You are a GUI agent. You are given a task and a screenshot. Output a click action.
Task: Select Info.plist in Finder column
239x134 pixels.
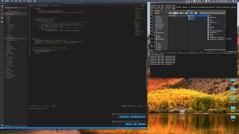point(192,17)
